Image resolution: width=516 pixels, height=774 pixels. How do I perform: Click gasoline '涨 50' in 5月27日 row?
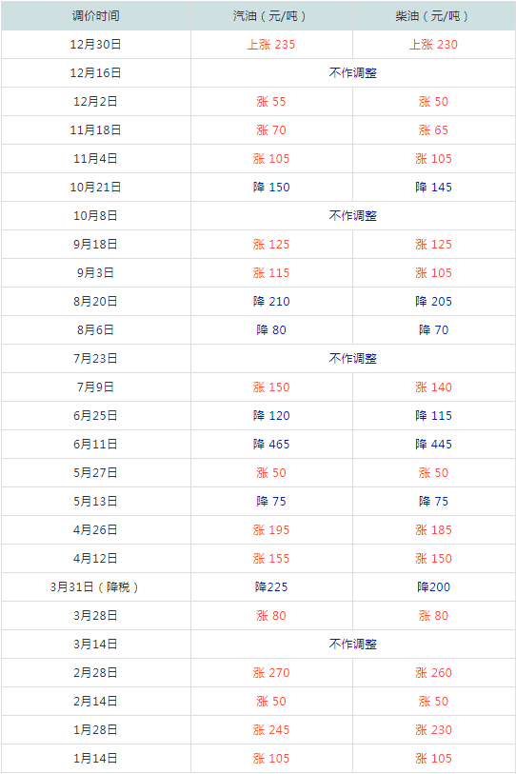click(271, 473)
